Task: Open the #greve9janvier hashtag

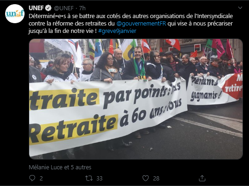Action: pyautogui.click(x=117, y=31)
